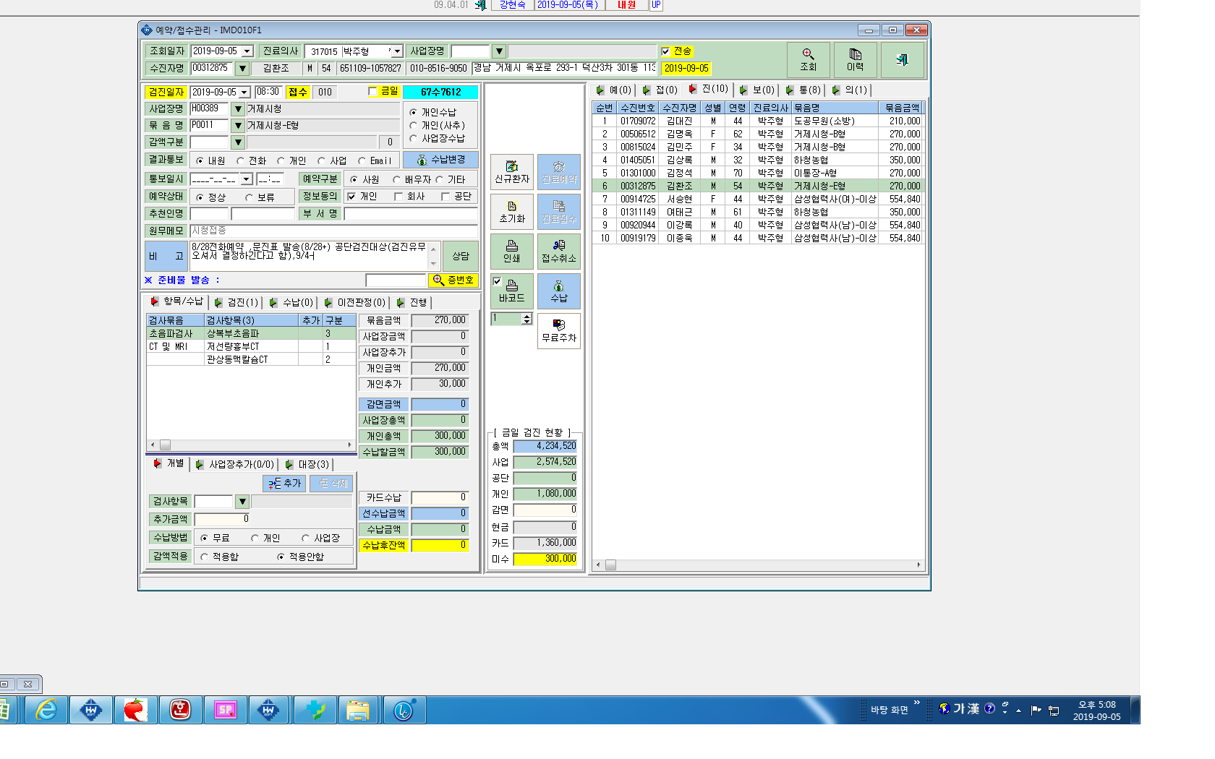Click the 신규환자 new patient button
The height and width of the screenshot is (759, 1215).
[512, 172]
